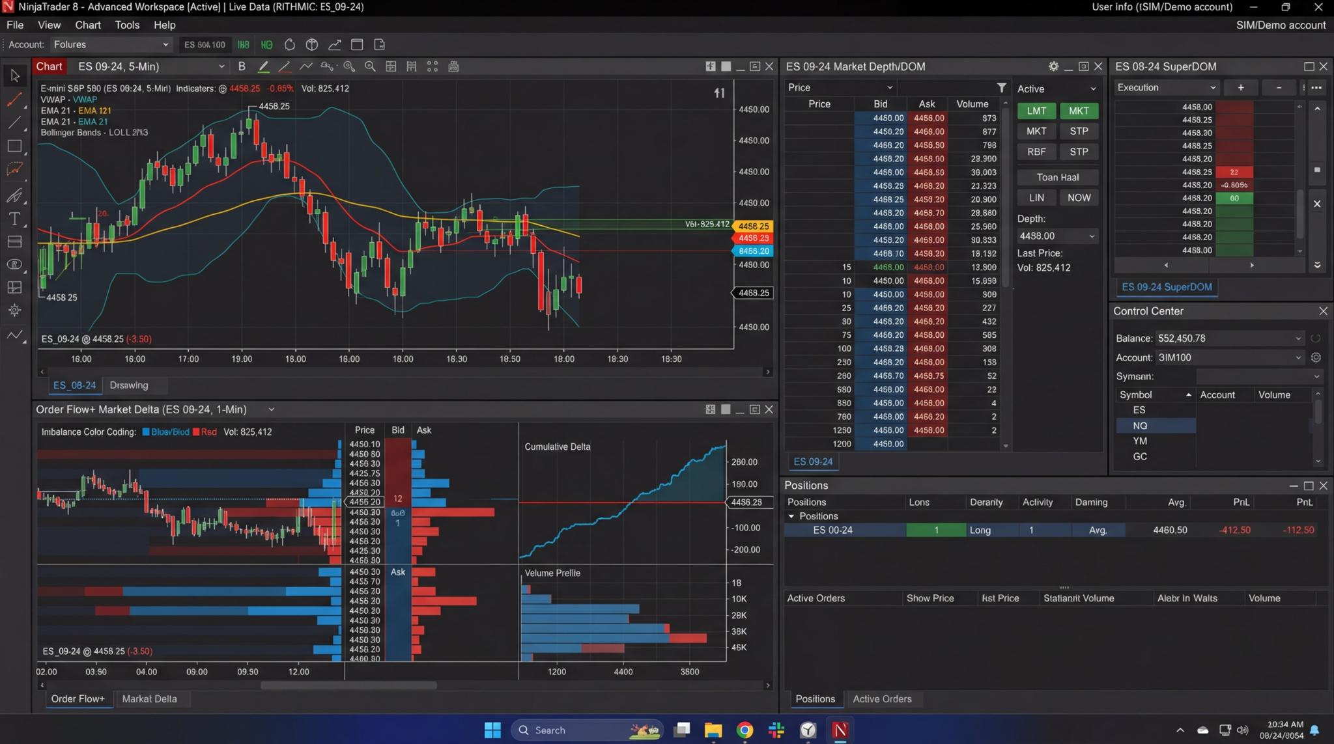1334x744 pixels.
Task: Toggle the green HG indicator in the main toolbar
Action: (266, 44)
